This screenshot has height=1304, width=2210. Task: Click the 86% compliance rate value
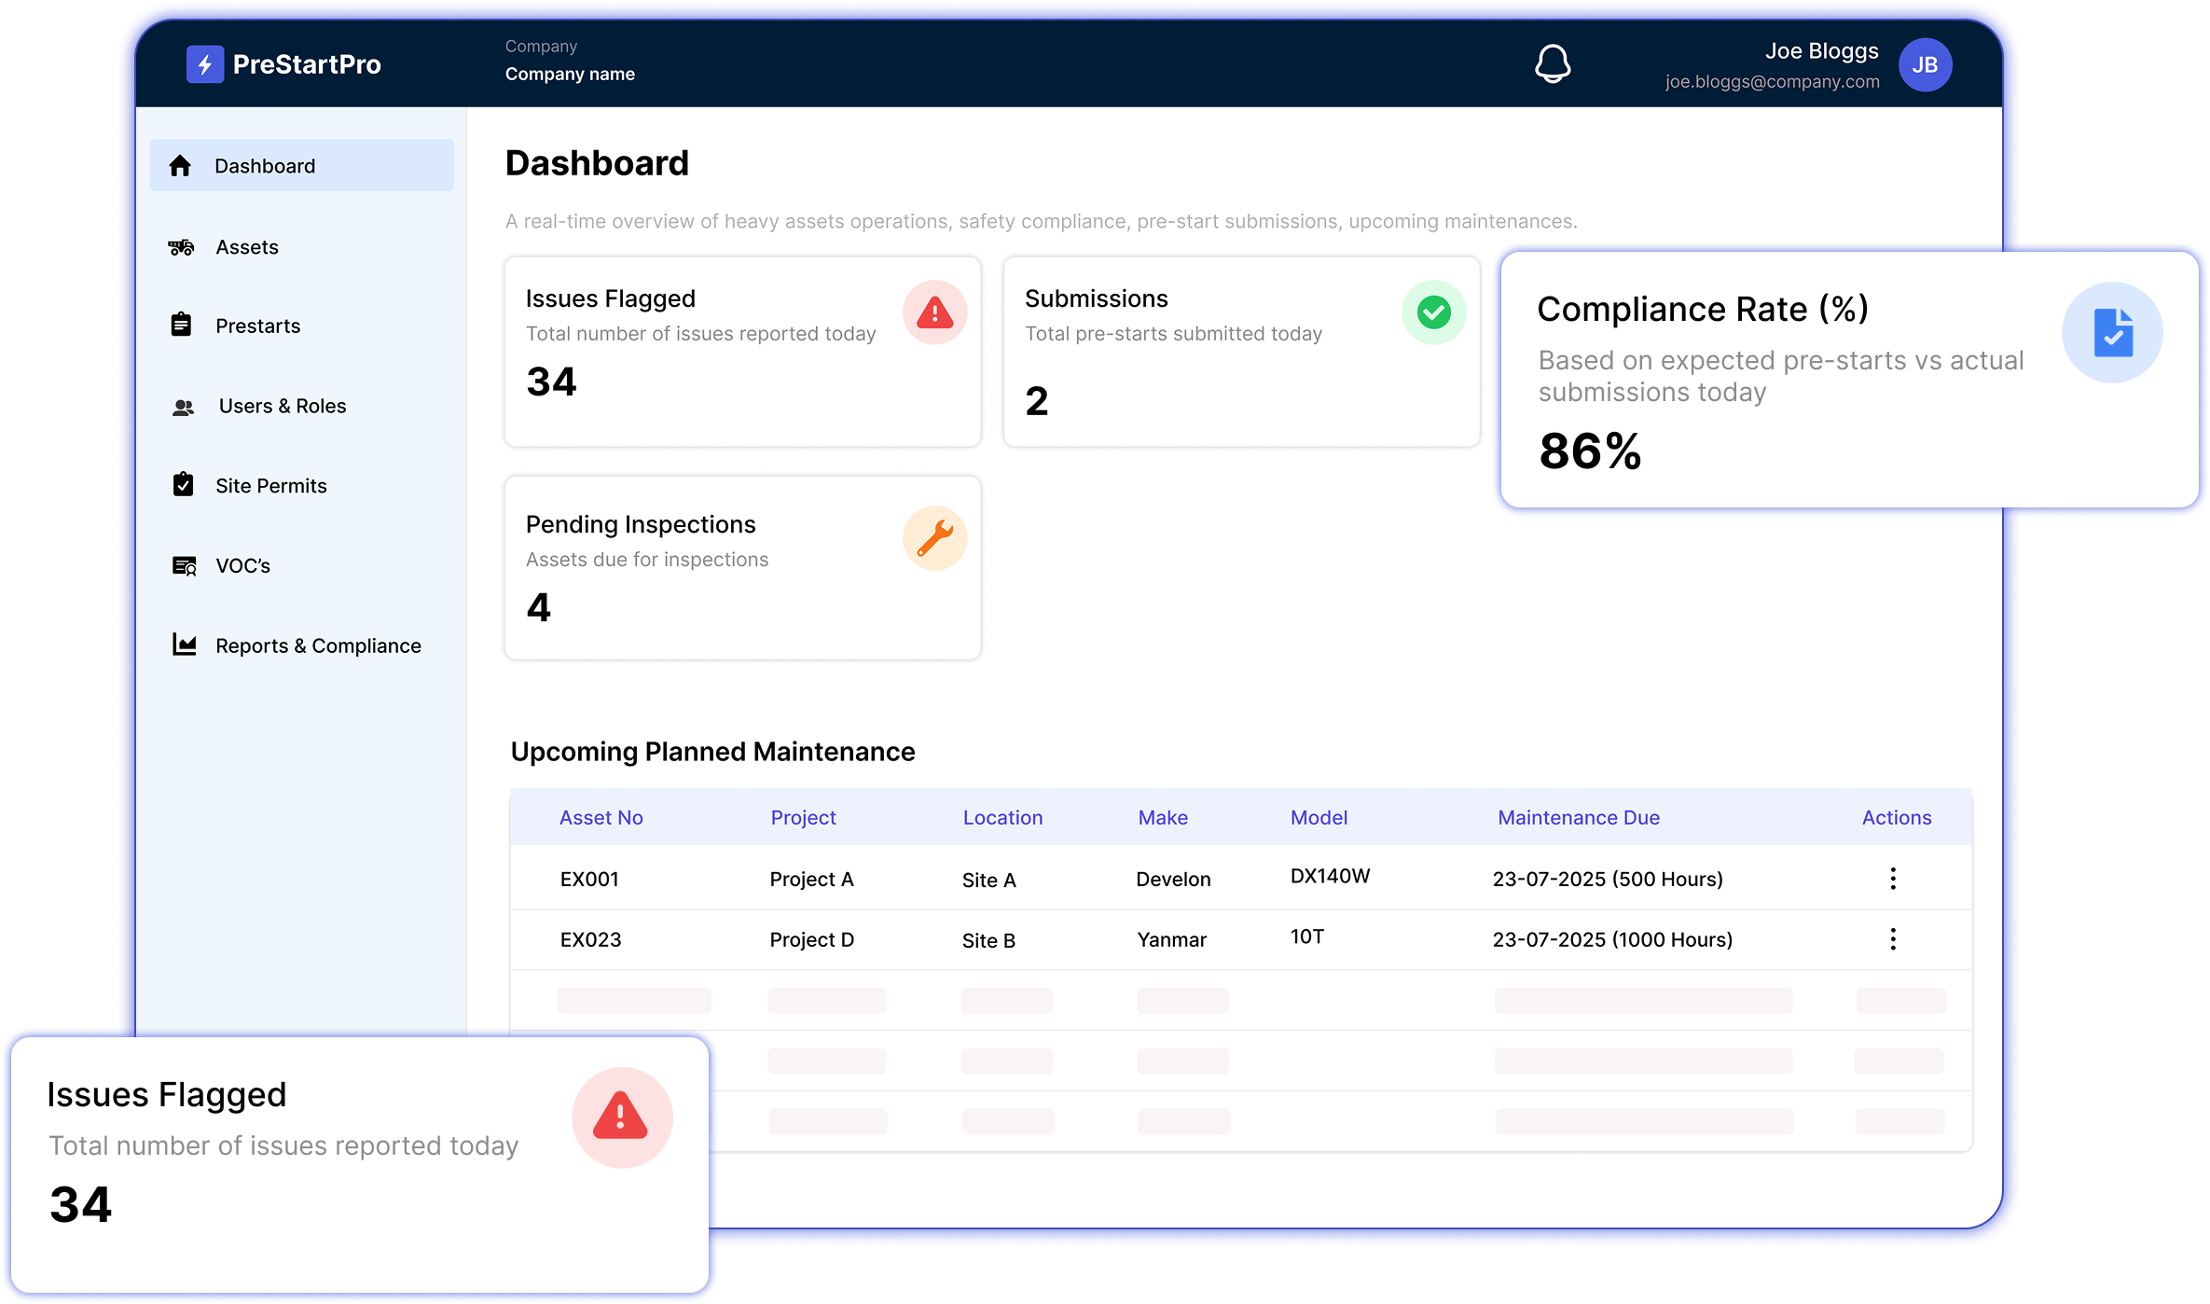pos(1589,451)
